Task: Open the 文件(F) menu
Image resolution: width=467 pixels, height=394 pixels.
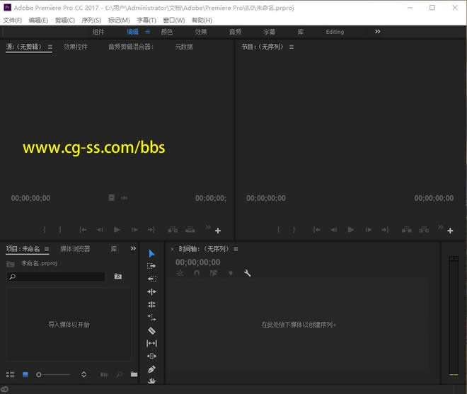Action: pos(13,21)
